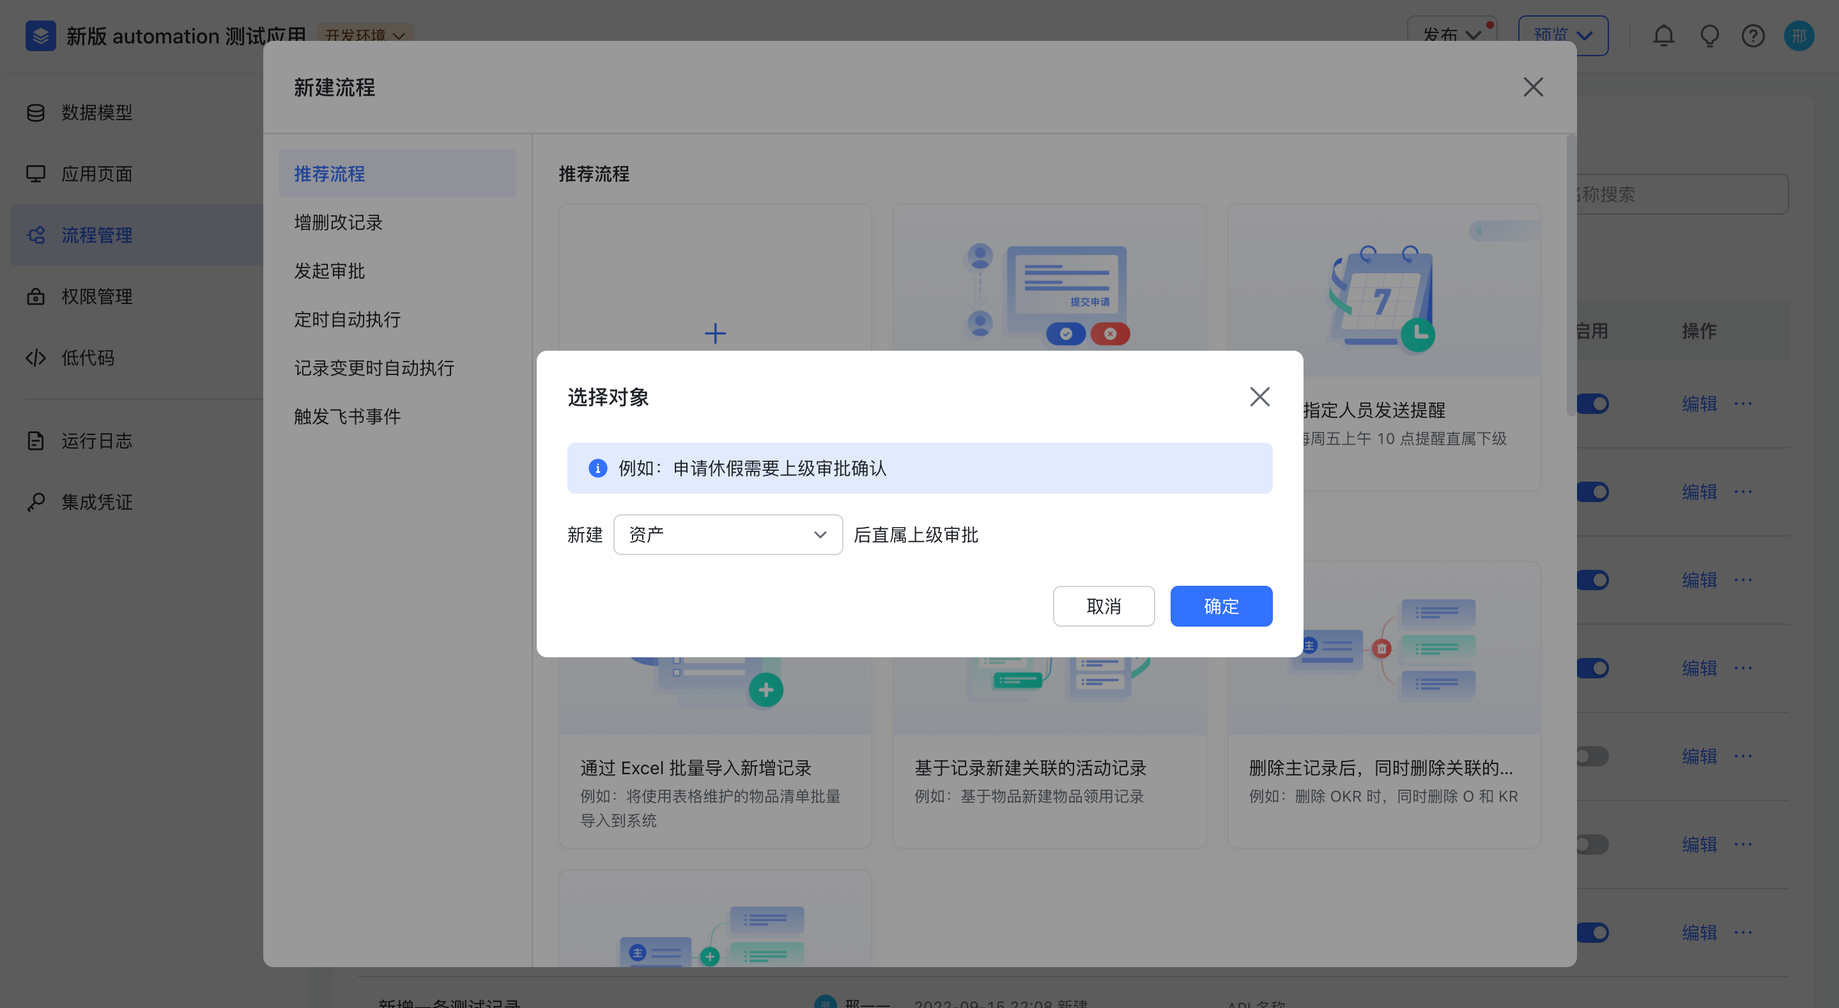The height and width of the screenshot is (1008, 1839).
Task: Click the 数据模型 database icon
Action: 36,112
